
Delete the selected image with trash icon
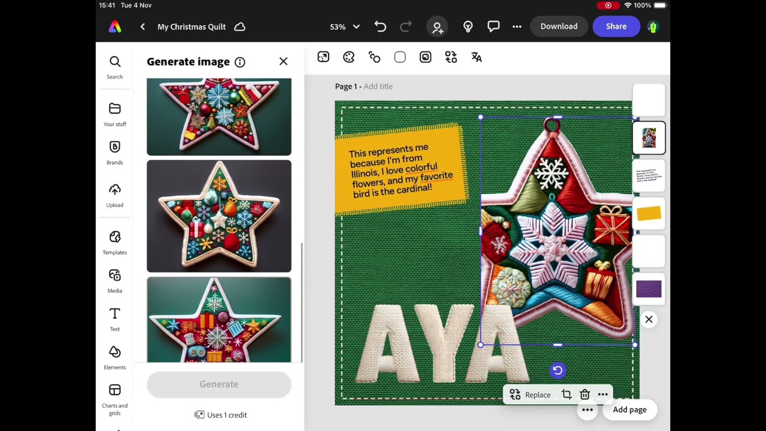click(x=585, y=395)
